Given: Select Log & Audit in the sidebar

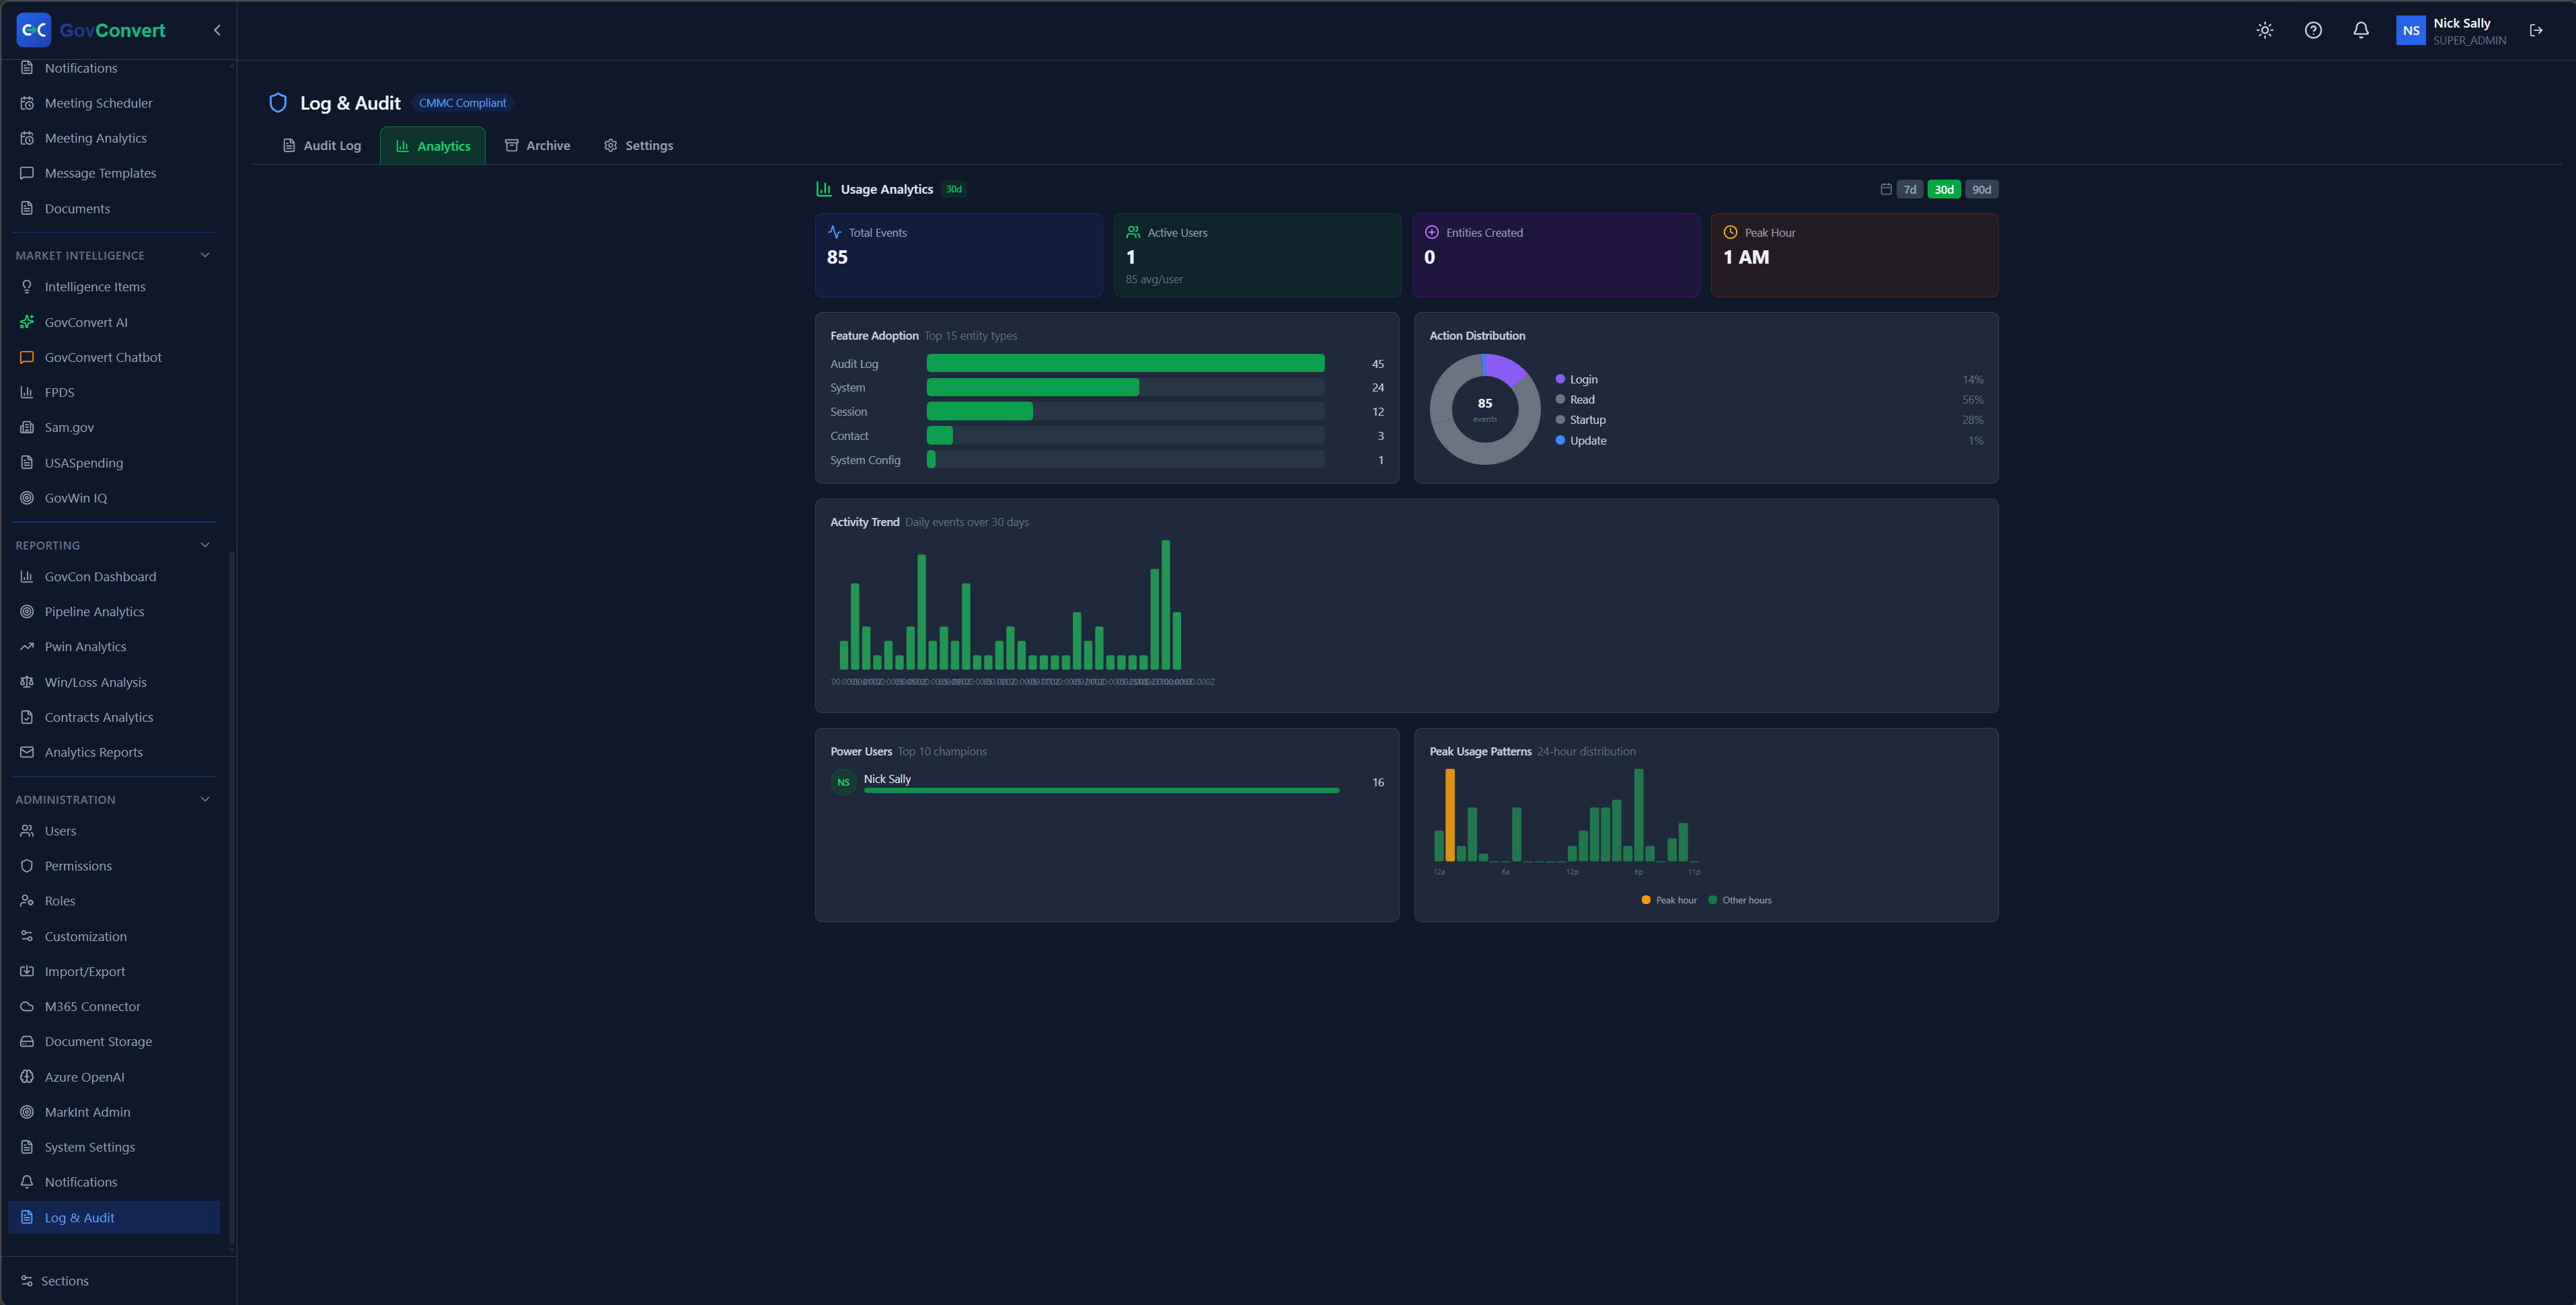Looking at the screenshot, I should pos(113,1217).
